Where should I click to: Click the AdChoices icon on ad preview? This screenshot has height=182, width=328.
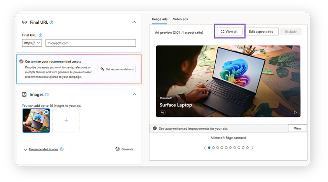(295, 113)
